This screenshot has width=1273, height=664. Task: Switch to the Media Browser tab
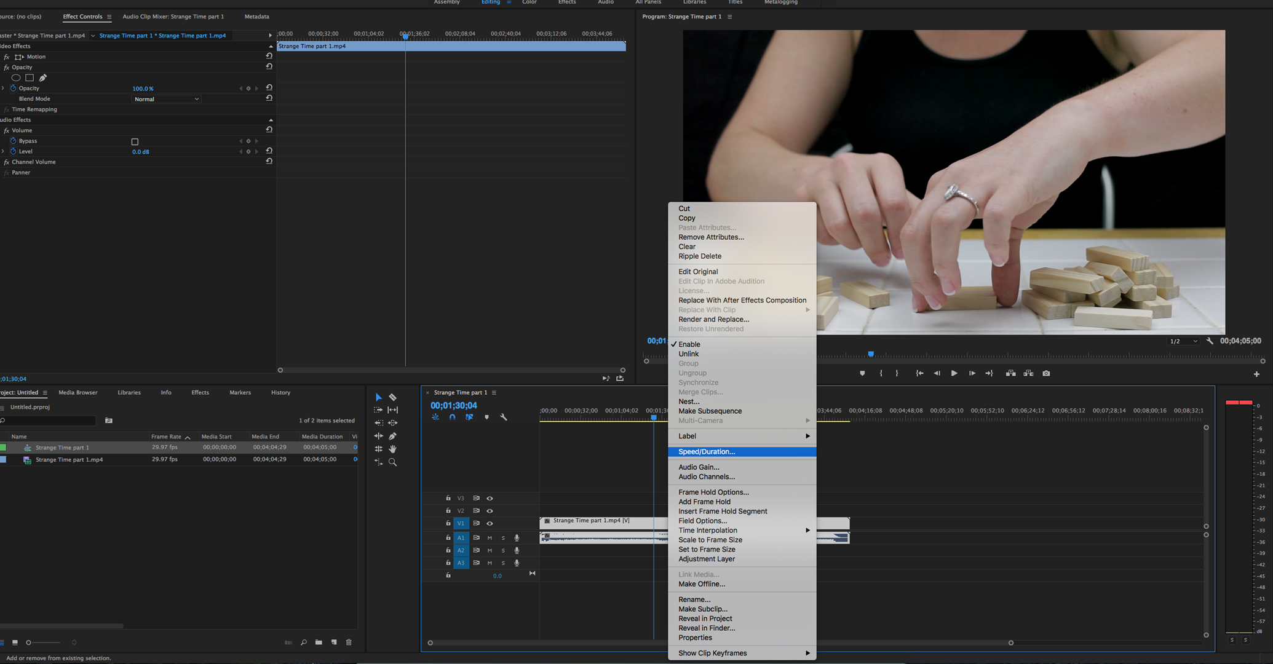tap(77, 392)
